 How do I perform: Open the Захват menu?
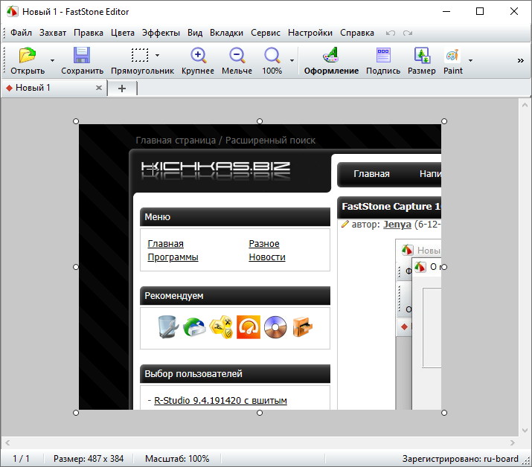pyautogui.click(x=53, y=33)
